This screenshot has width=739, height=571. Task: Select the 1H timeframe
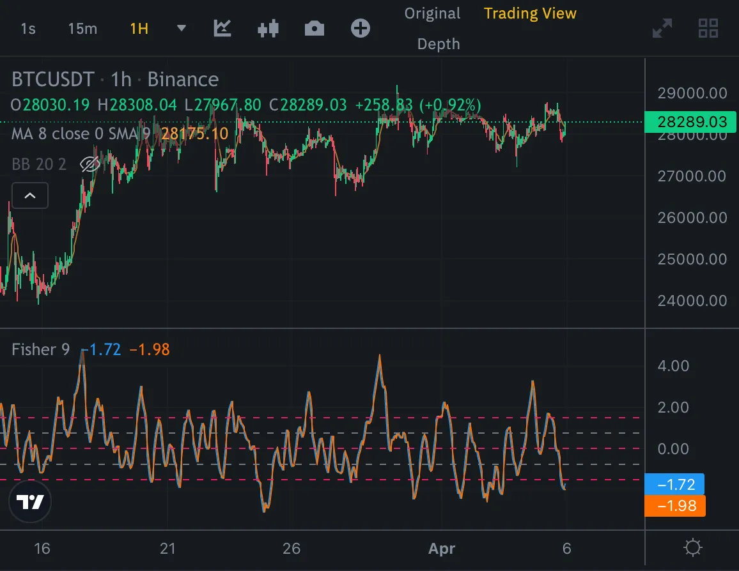[x=139, y=29]
